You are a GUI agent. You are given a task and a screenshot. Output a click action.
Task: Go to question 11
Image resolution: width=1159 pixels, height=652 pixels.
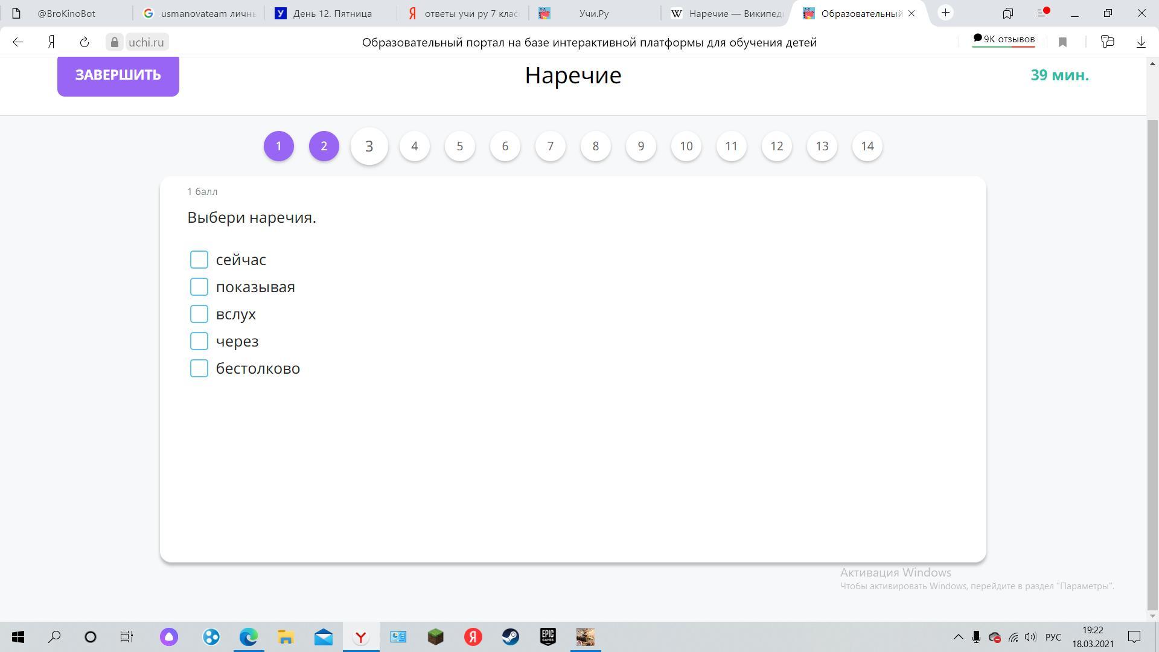pos(732,146)
